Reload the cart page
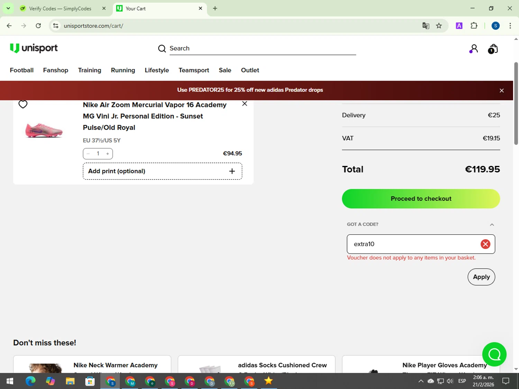This screenshot has width=519, height=389. 38,26
